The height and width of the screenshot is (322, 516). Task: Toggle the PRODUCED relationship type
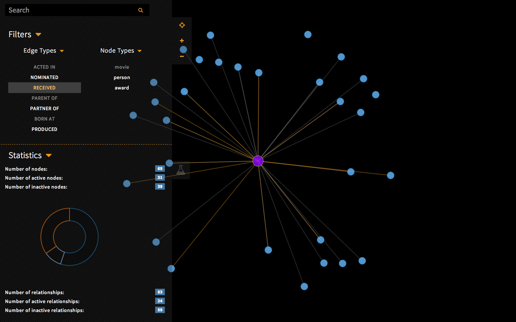pyautogui.click(x=44, y=129)
